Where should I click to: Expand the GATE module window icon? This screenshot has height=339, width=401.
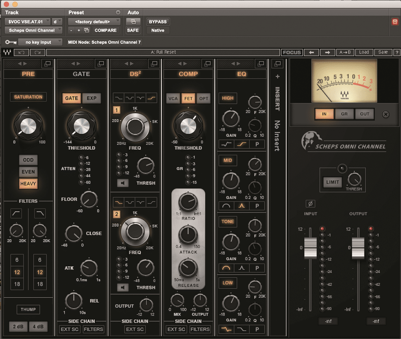click(101, 64)
